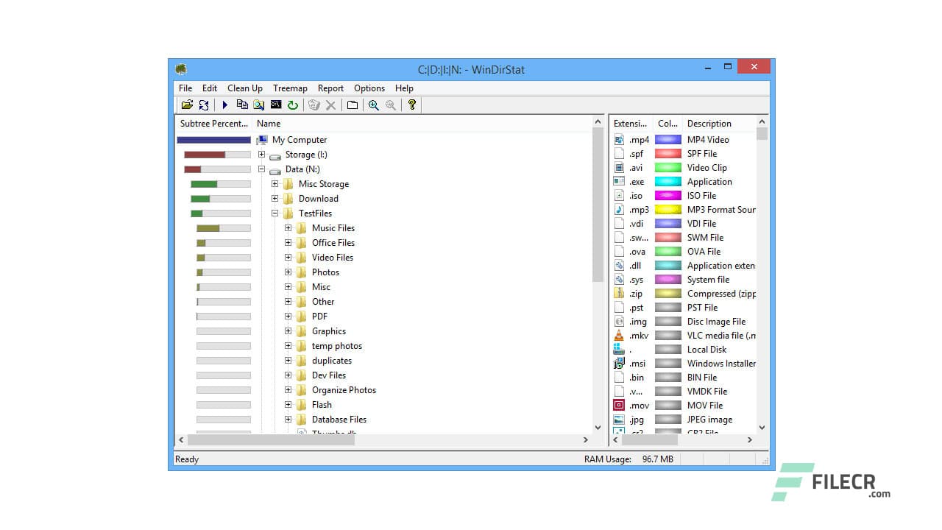Select the Zoom In magnifier toolbar icon
The height and width of the screenshot is (530, 942).
373,105
